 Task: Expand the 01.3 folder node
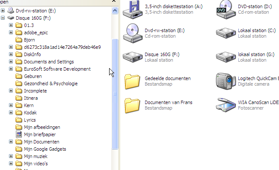[11, 25]
